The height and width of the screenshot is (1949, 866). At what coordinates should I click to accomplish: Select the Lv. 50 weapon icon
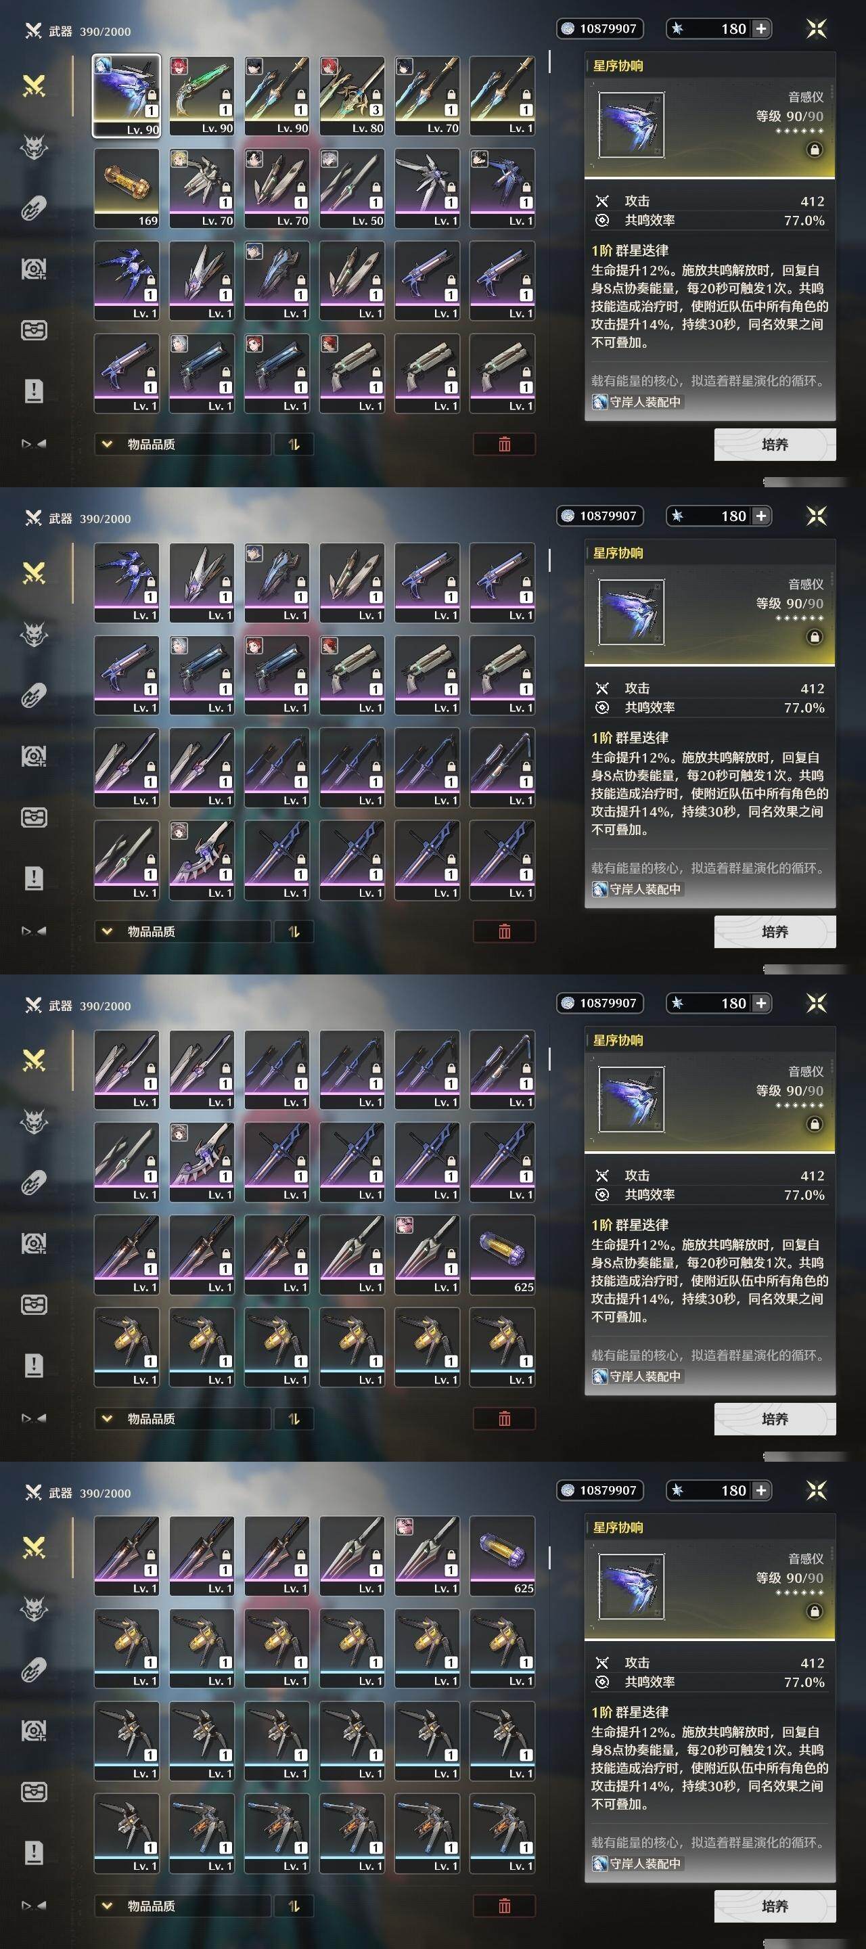pos(352,187)
